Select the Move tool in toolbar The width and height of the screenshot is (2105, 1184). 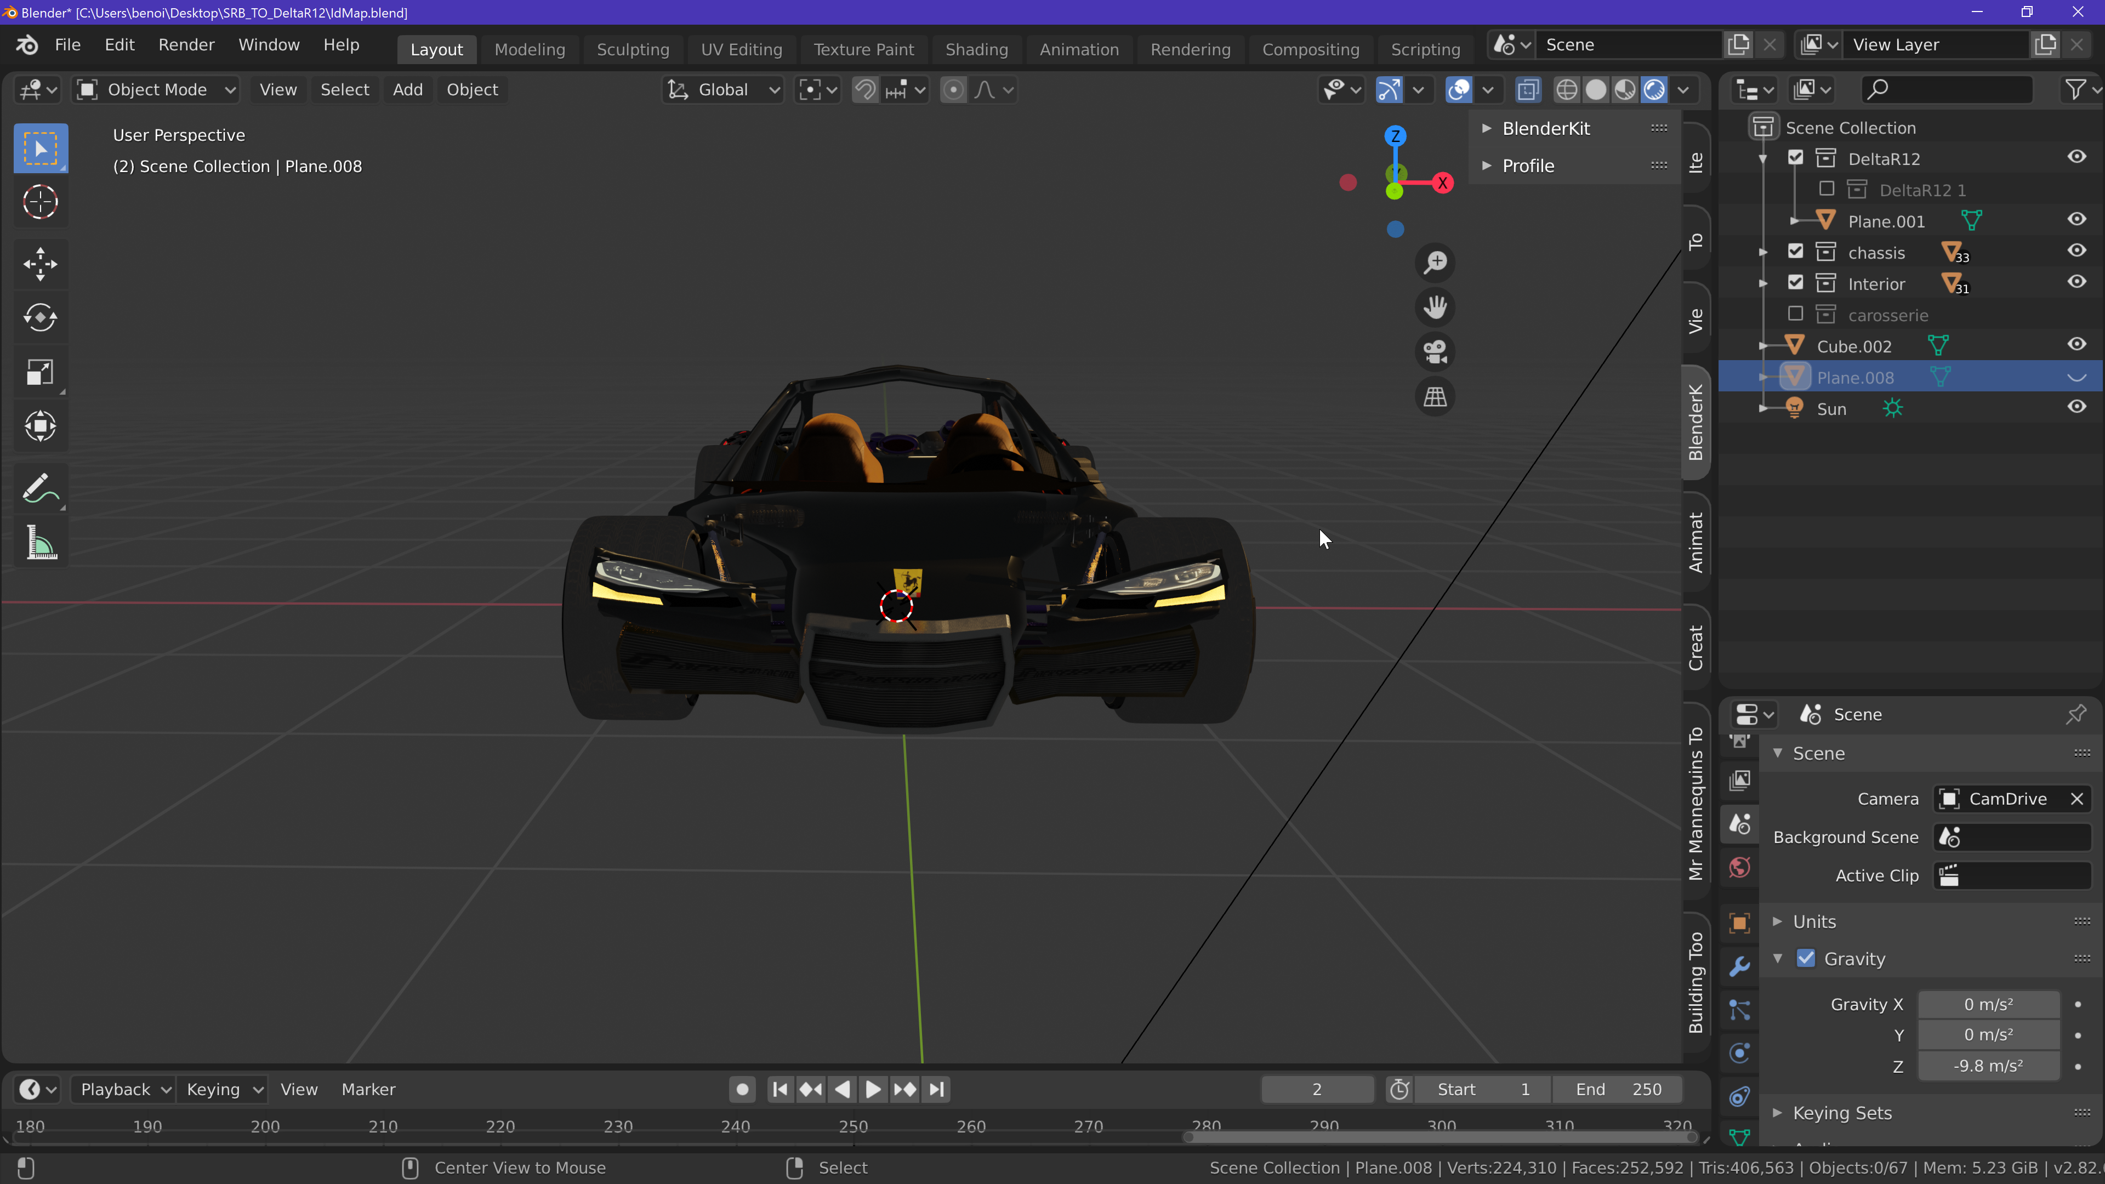40,264
